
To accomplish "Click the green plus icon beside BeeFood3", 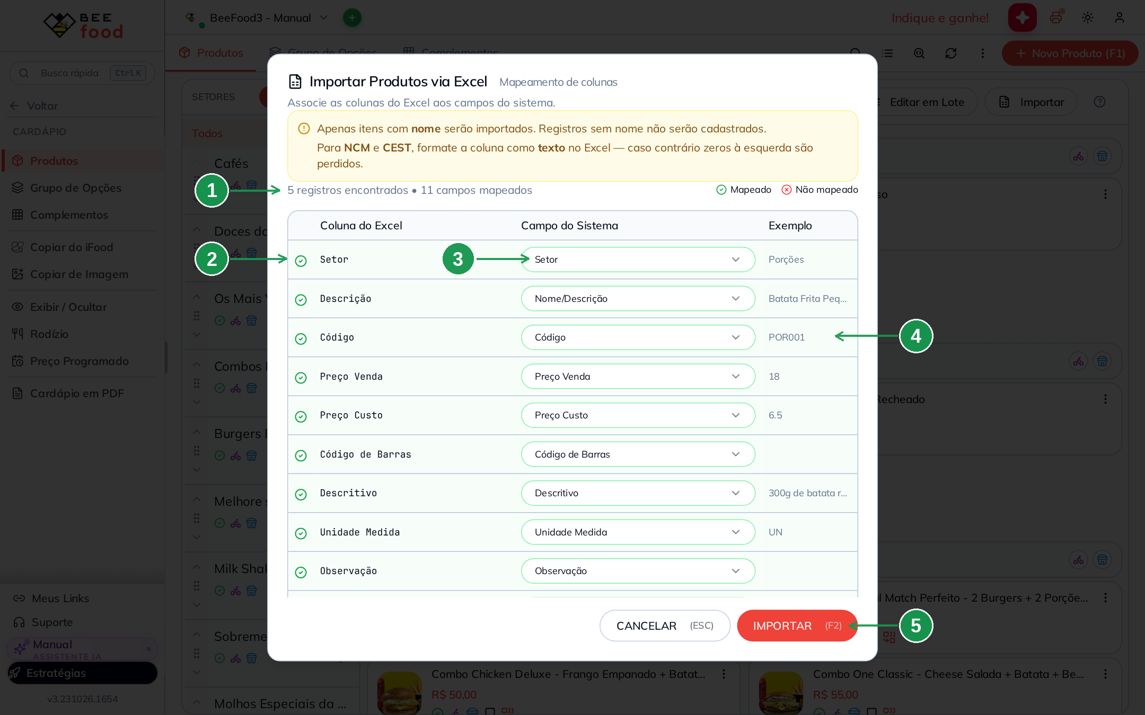I will click(x=352, y=17).
